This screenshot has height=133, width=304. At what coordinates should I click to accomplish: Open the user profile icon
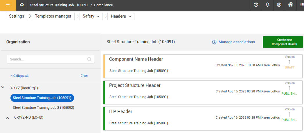(279, 5)
